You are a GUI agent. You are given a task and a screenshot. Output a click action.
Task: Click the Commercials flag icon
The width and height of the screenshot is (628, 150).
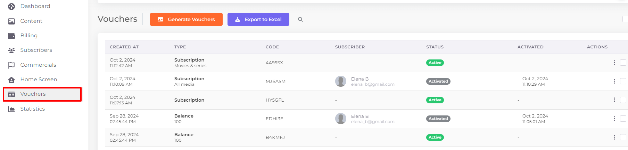11,65
